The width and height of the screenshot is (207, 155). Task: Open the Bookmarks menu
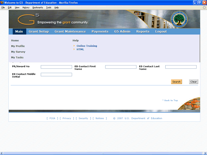(38, 7)
